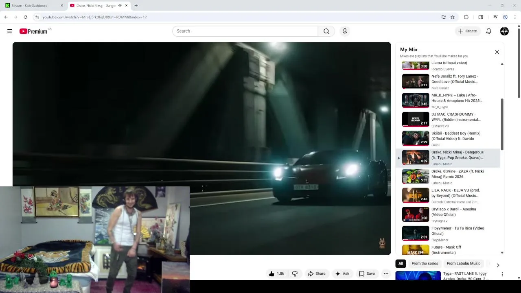Open the notifications bell
Image resolution: width=521 pixels, height=293 pixels.
coord(488,31)
